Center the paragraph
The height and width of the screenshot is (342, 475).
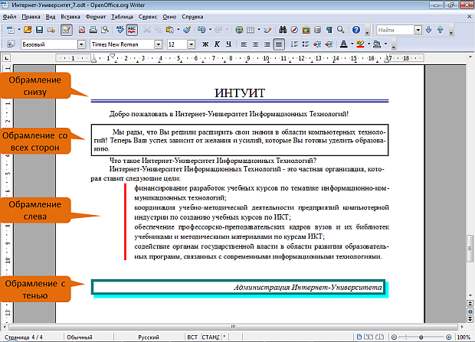point(255,44)
